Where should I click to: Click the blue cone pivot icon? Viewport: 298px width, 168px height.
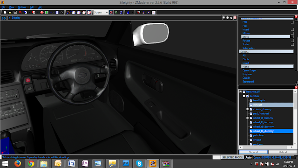point(128,13)
